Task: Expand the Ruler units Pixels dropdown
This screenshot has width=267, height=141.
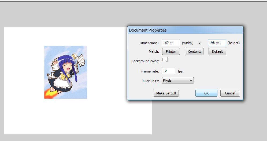Action: [177, 80]
